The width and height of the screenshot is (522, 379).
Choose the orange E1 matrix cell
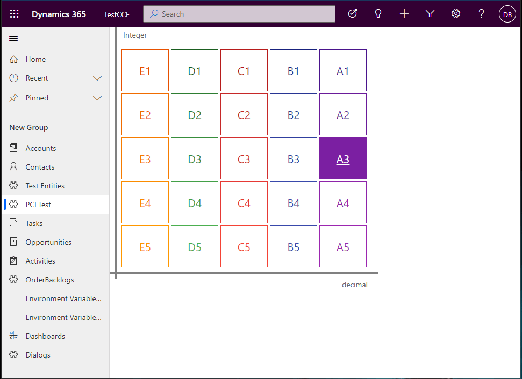click(145, 71)
